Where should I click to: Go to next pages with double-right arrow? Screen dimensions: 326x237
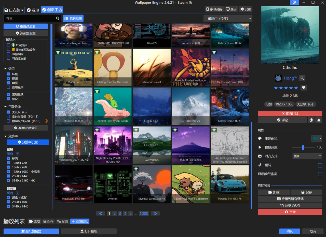[155, 213]
